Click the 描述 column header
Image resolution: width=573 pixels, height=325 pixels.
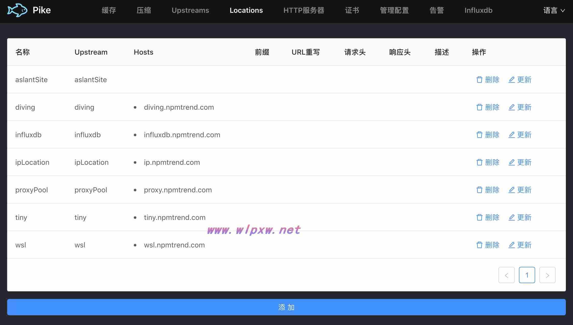tap(442, 52)
